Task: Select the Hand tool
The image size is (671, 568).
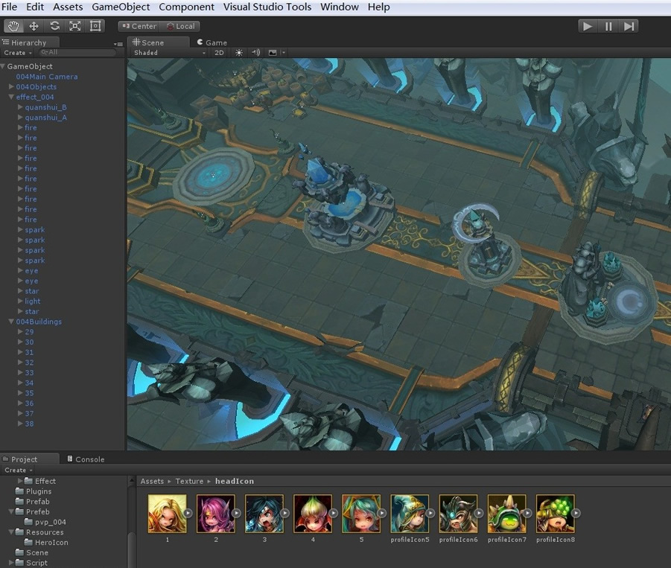Action: [x=13, y=26]
